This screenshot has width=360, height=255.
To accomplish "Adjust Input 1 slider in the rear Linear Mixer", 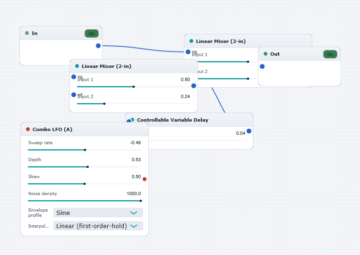I will 228,62.
